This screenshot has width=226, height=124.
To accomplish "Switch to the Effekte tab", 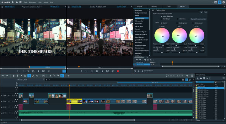I will point(182,7).
